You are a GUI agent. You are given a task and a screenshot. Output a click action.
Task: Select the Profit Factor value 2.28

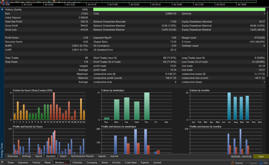tap(85, 38)
